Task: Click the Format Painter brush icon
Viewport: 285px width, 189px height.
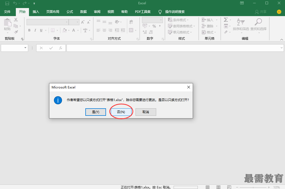Action: click(16, 32)
